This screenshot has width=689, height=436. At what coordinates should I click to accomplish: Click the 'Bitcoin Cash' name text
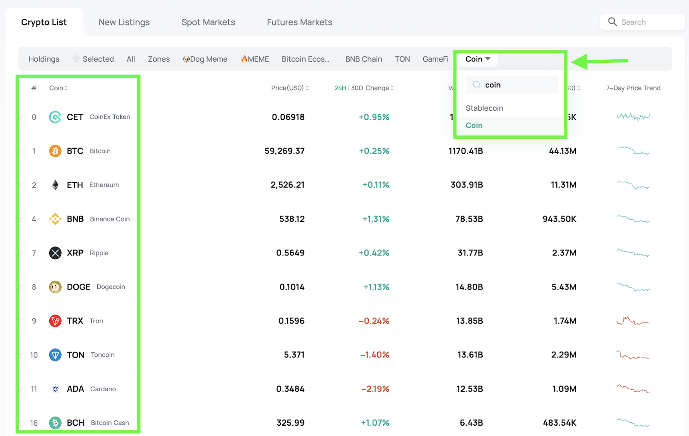click(x=110, y=423)
